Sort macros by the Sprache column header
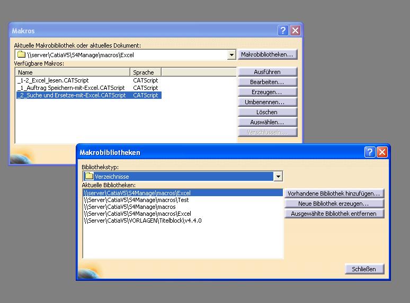Image resolution: width=410 pixels, height=303 pixels. (146, 72)
